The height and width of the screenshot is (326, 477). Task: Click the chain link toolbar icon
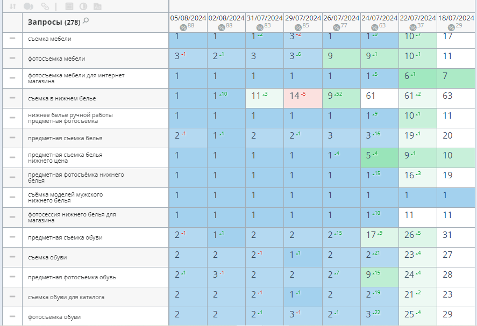click(x=45, y=6)
